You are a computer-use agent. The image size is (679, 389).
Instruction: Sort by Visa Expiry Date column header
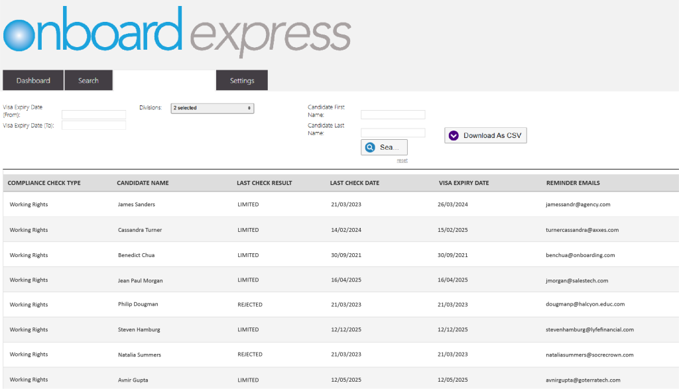(463, 183)
